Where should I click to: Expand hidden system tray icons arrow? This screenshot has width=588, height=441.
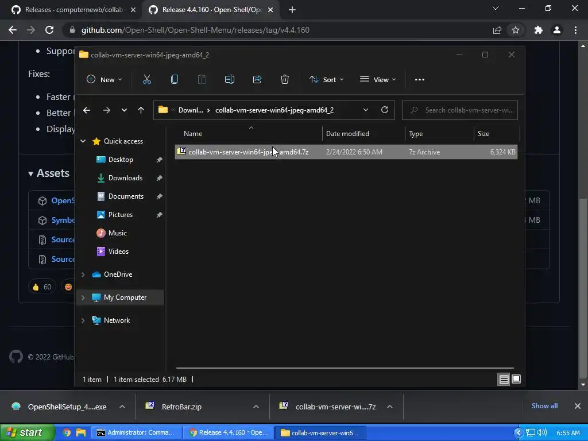pos(519,433)
